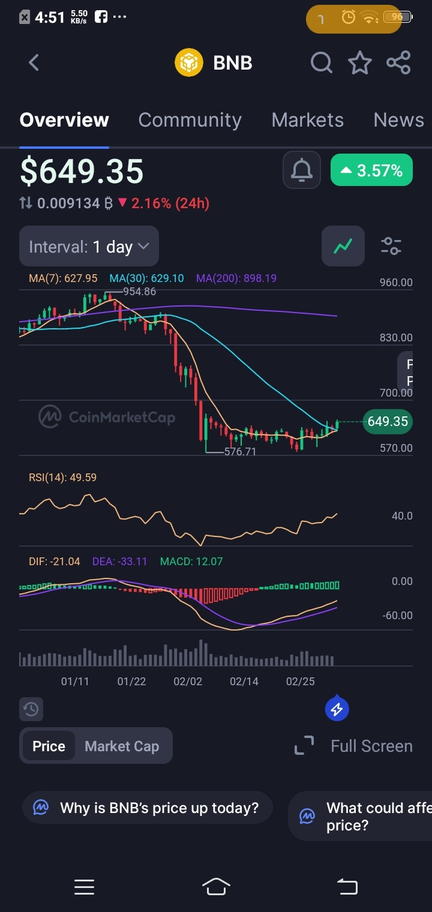Tap the Wi-Fi status bar icon

point(370,17)
